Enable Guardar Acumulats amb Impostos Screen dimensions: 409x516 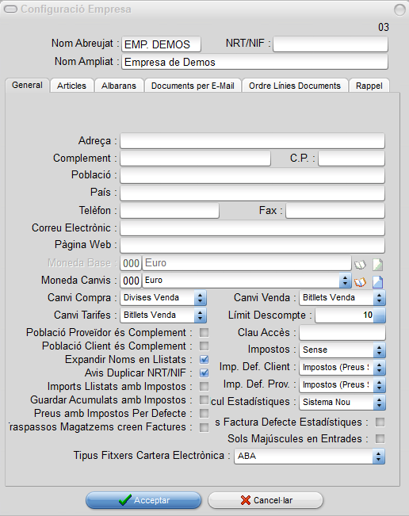click(x=204, y=399)
